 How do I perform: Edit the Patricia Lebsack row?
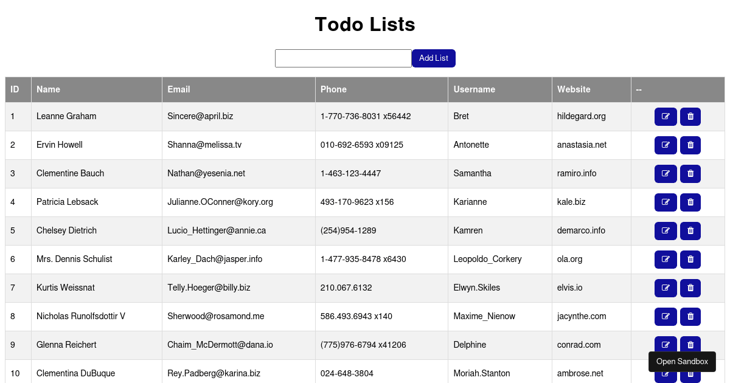(x=666, y=202)
